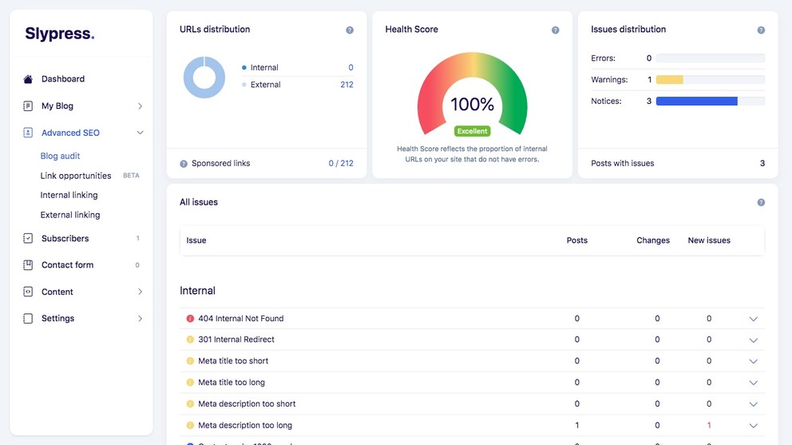Open Blog audit page
792x445 pixels.
[x=60, y=156]
